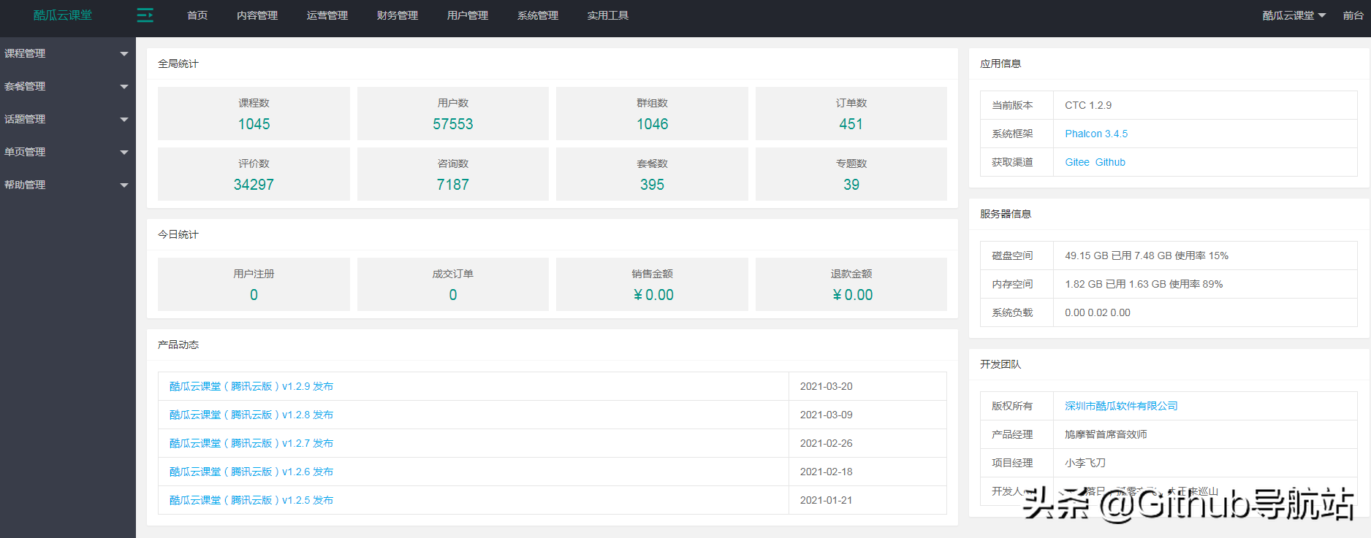Click the 退款金额 today stat card
Image resolution: width=1371 pixels, height=538 pixels.
tap(851, 285)
